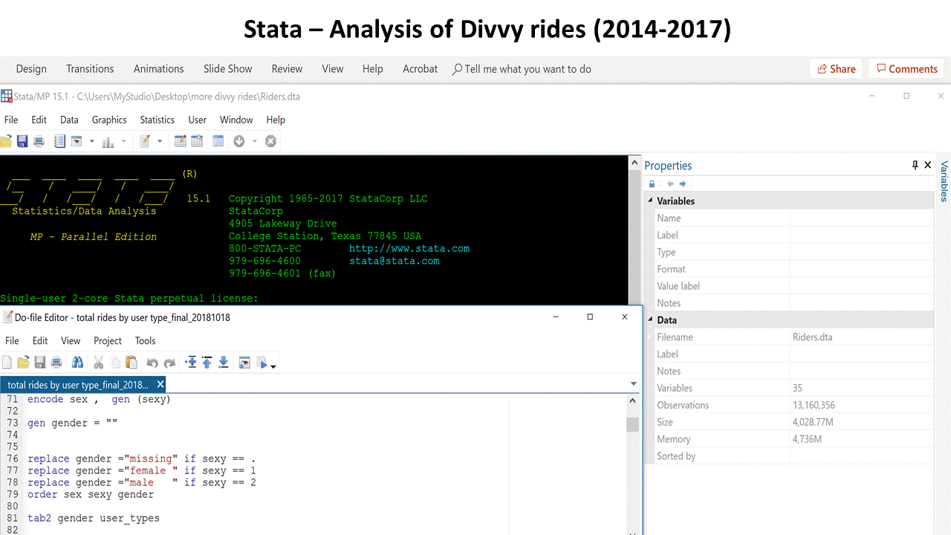Click the Undo icon in the Do-file Editor
Screen dimensions: 951x535
[x=152, y=362]
